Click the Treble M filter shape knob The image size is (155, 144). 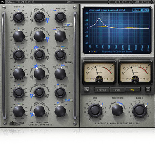39,55
